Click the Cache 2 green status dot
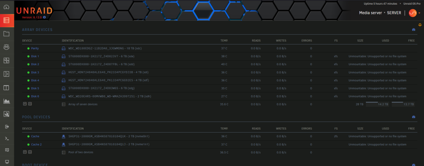This screenshot has width=424, height=166. point(28,144)
